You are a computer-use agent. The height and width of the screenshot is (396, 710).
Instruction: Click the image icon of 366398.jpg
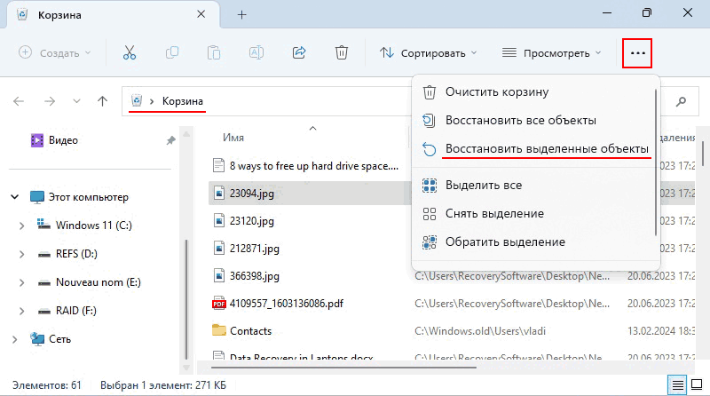point(219,275)
